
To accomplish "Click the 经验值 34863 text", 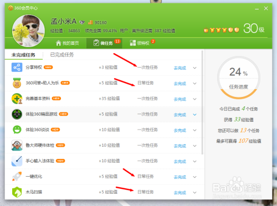I will [65, 30].
